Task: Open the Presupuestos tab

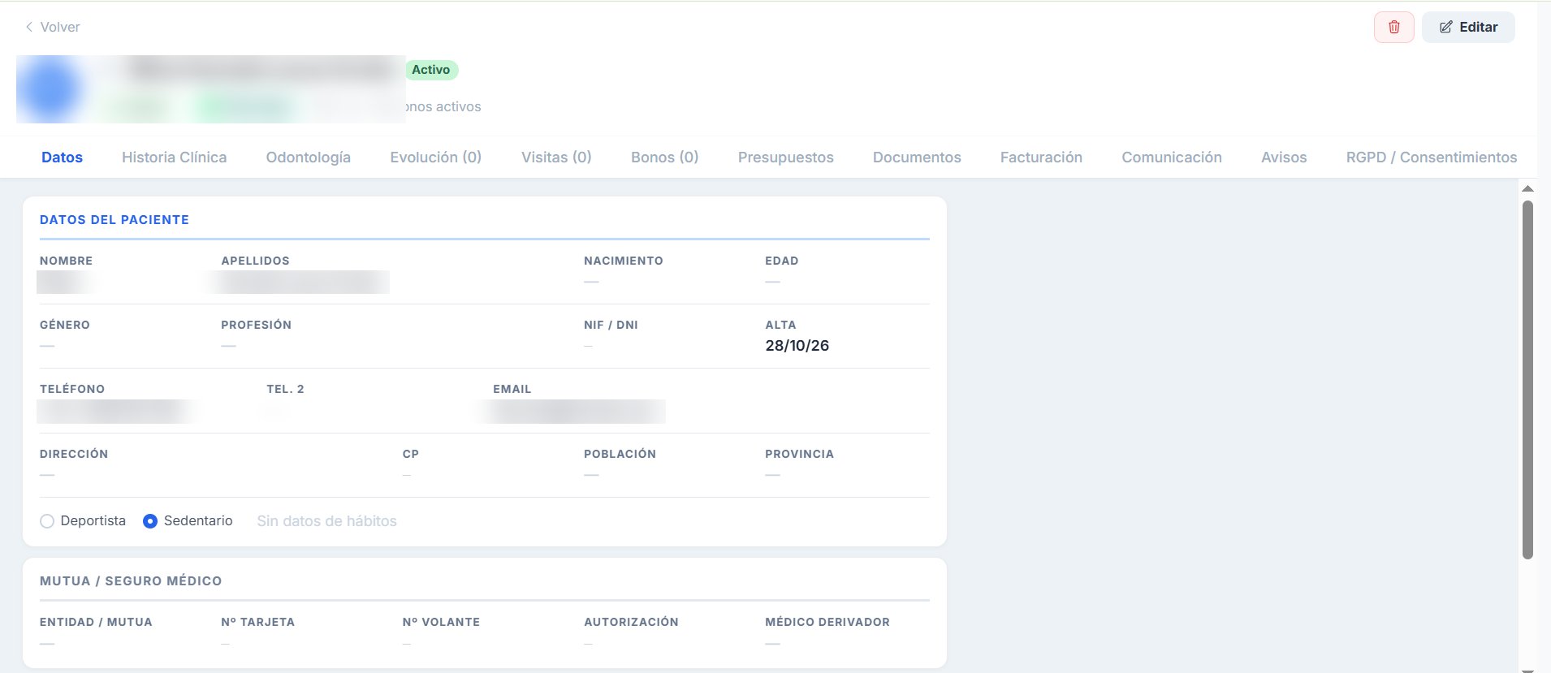Action: 786,157
